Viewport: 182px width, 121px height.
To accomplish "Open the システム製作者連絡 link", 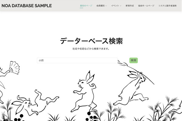I will pyautogui.click(x=167, y=6).
